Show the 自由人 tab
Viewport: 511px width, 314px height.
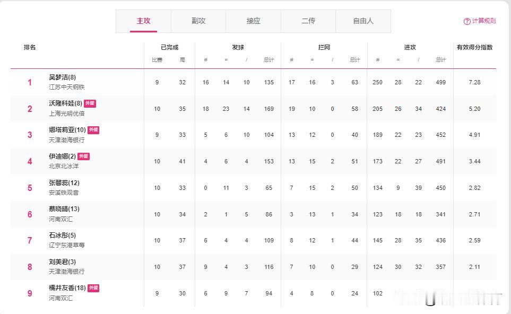pos(363,21)
